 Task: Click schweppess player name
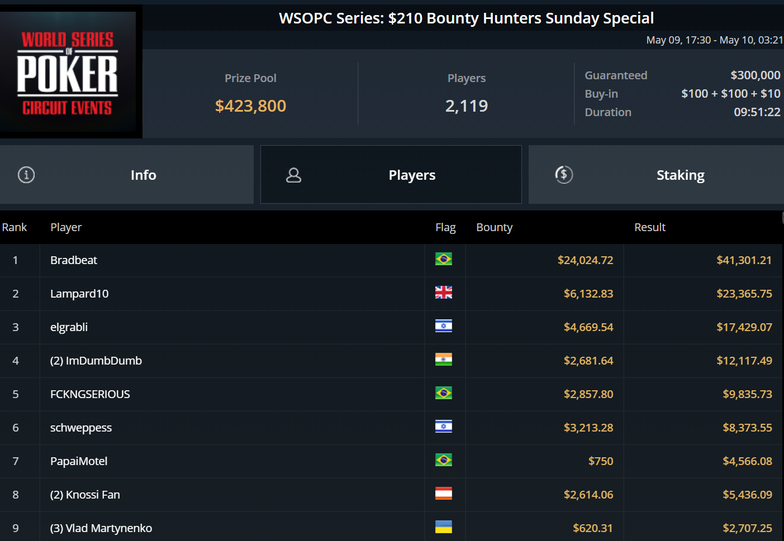point(81,428)
